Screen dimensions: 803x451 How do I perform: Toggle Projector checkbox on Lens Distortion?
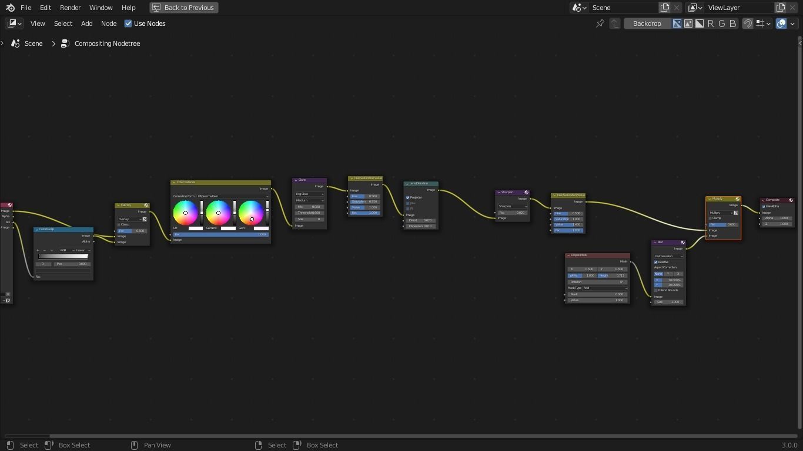pos(408,198)
